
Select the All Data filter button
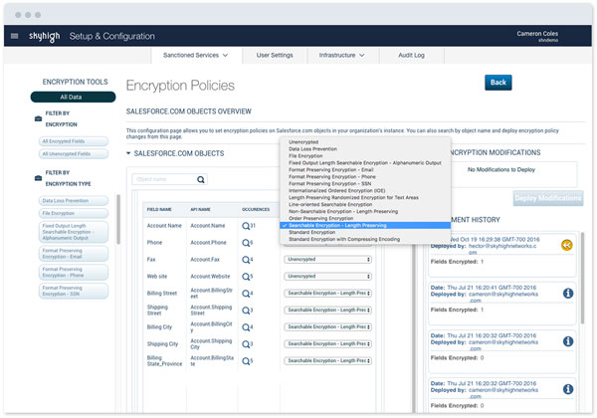73,98
